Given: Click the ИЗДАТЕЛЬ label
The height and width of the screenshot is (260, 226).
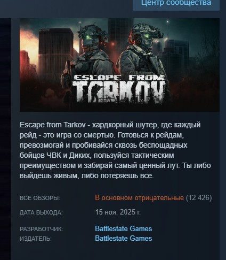Looking at the screenshot, I should (36, 239).
